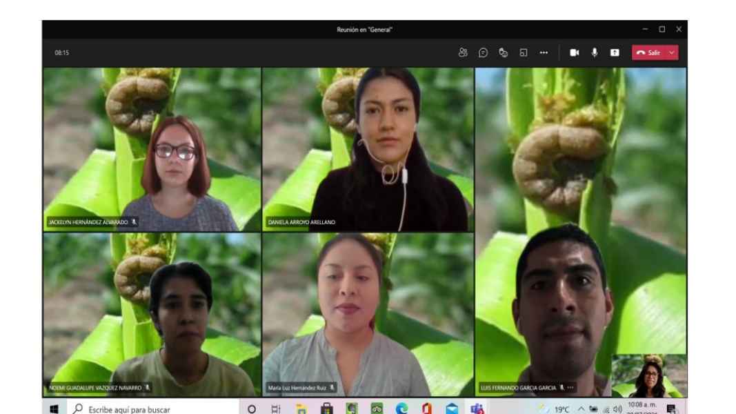Leave the meeting with Salir button

click(647, 52)
